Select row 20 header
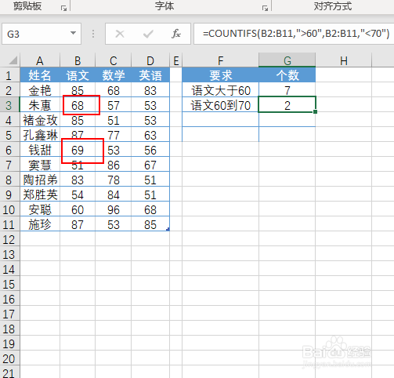The width and height of the screenshot is (394, 378). click(x=9, y=358)
